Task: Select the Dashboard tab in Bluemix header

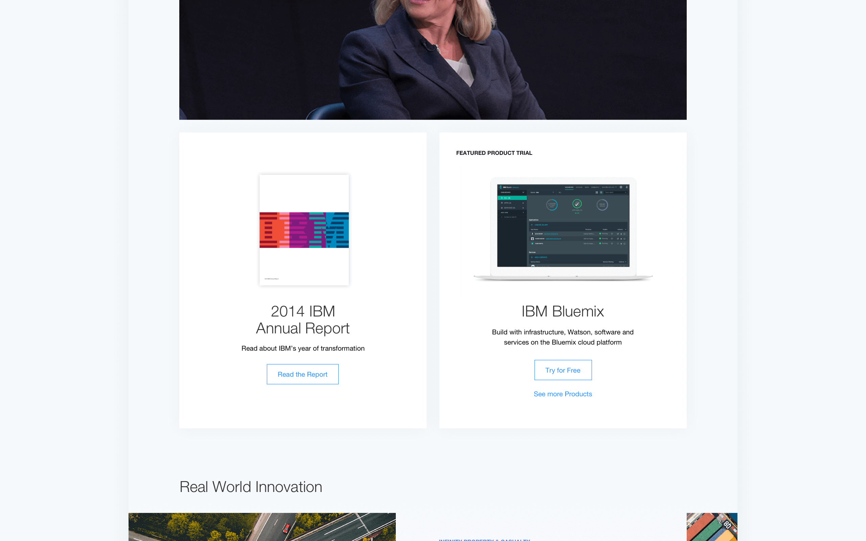Action: coord(569,187)
